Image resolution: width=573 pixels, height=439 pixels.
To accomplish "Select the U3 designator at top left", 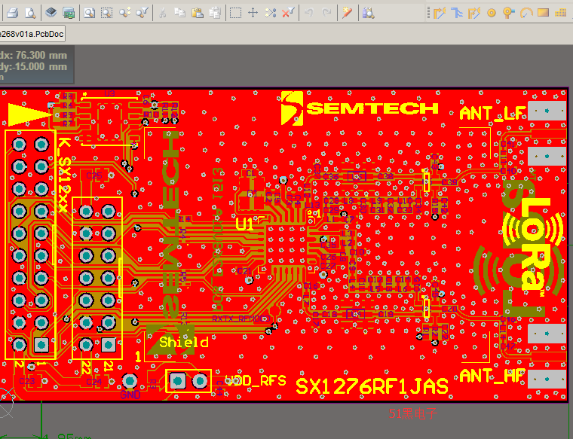I will click(109, 93).
